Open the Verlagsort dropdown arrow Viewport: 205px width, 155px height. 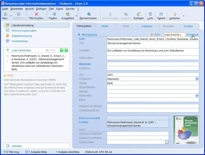click(x=197, y=79)
